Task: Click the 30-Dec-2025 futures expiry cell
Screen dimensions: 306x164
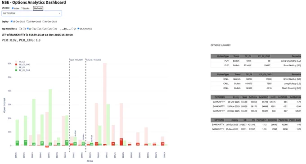Action: pos(233,111)
